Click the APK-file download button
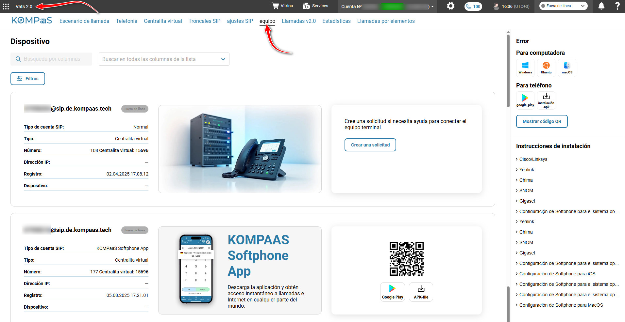The height and width of the screenshot is (322, 625). click(421, 292)
